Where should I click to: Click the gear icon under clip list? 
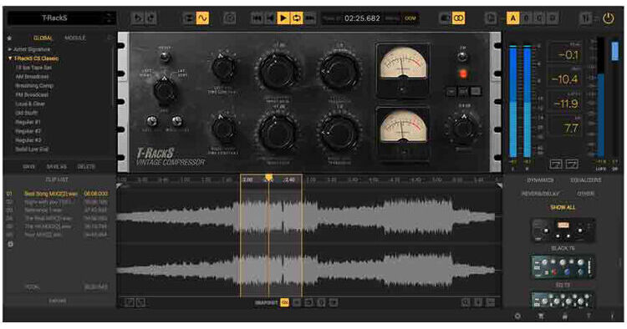[10, 244]
